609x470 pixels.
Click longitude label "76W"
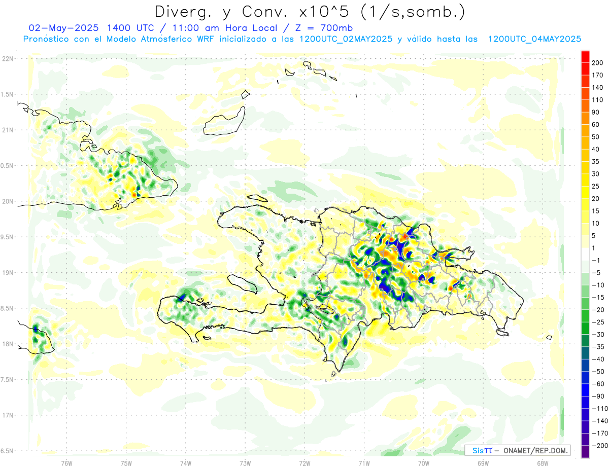[66, 462]
